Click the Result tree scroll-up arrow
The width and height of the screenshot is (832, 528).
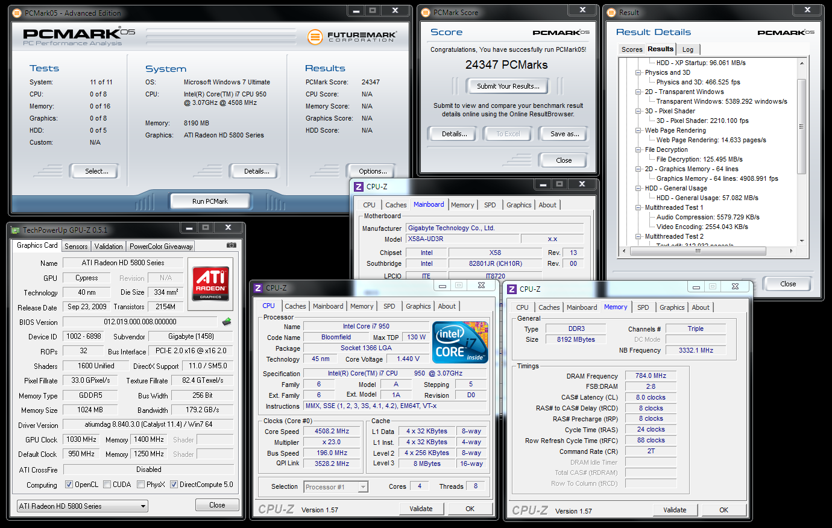[801, 63]
